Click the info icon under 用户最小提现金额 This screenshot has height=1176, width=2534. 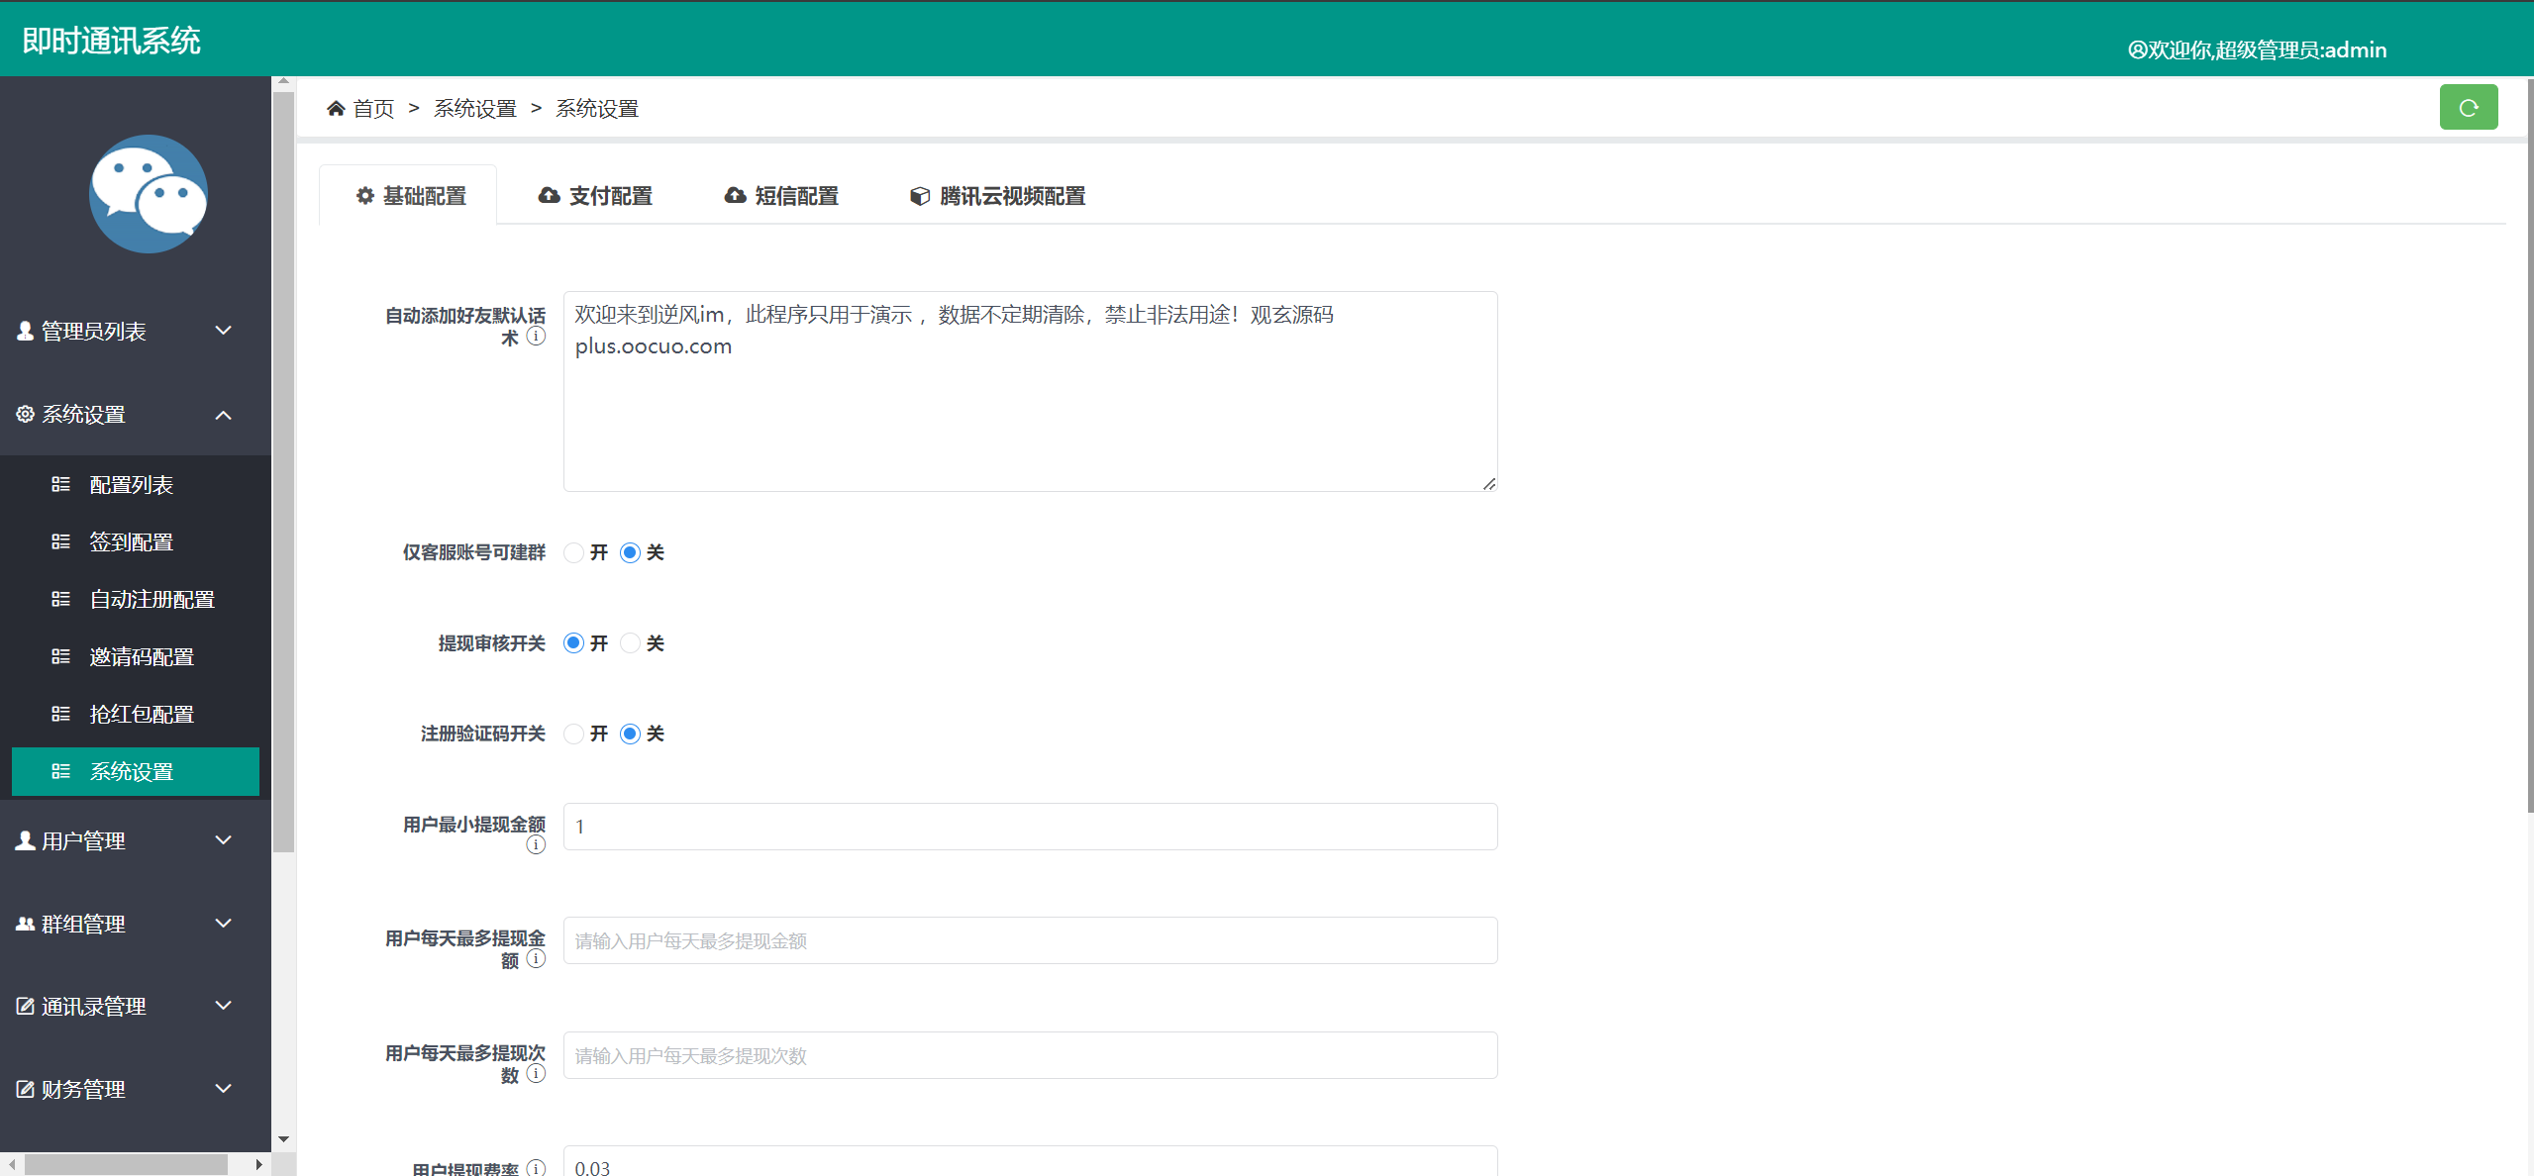coord(536,844)
